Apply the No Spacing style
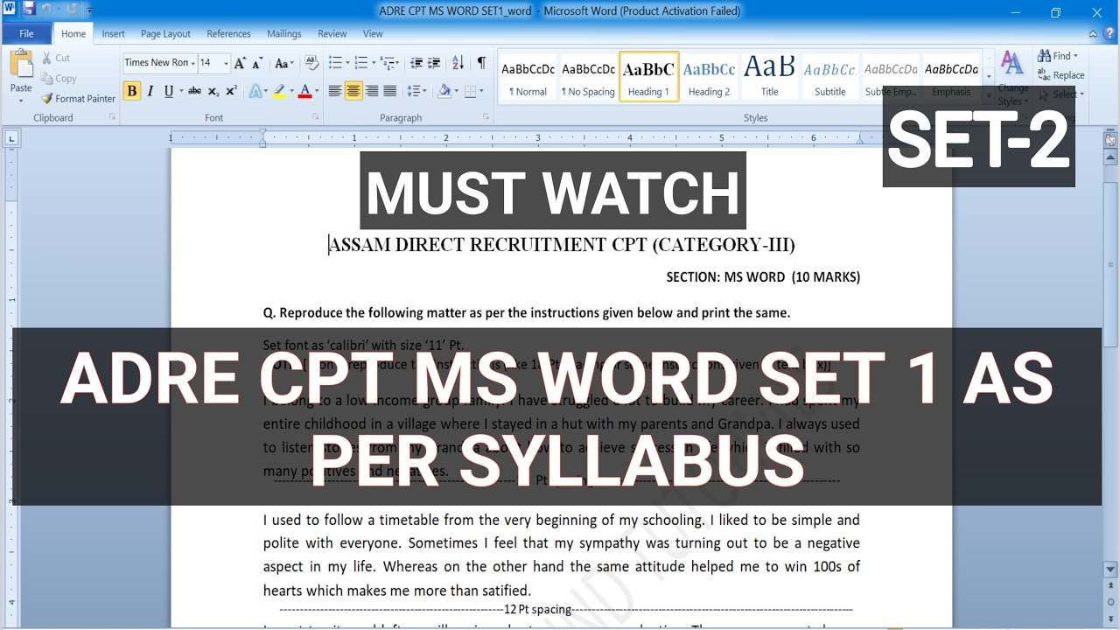Image resolution: width=1120 pixels, height=630 pixels. tap(588, 77)
